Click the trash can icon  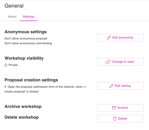[115, 119]
